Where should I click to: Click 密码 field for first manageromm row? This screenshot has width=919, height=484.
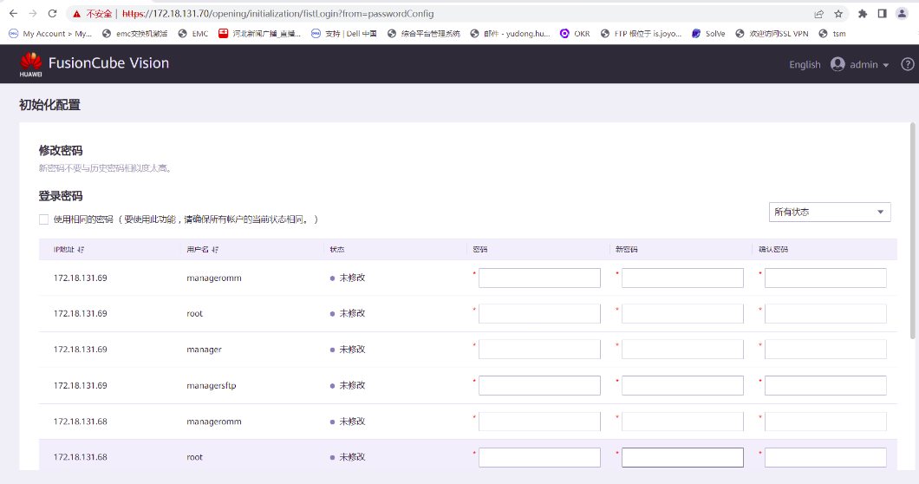[539, 278]
